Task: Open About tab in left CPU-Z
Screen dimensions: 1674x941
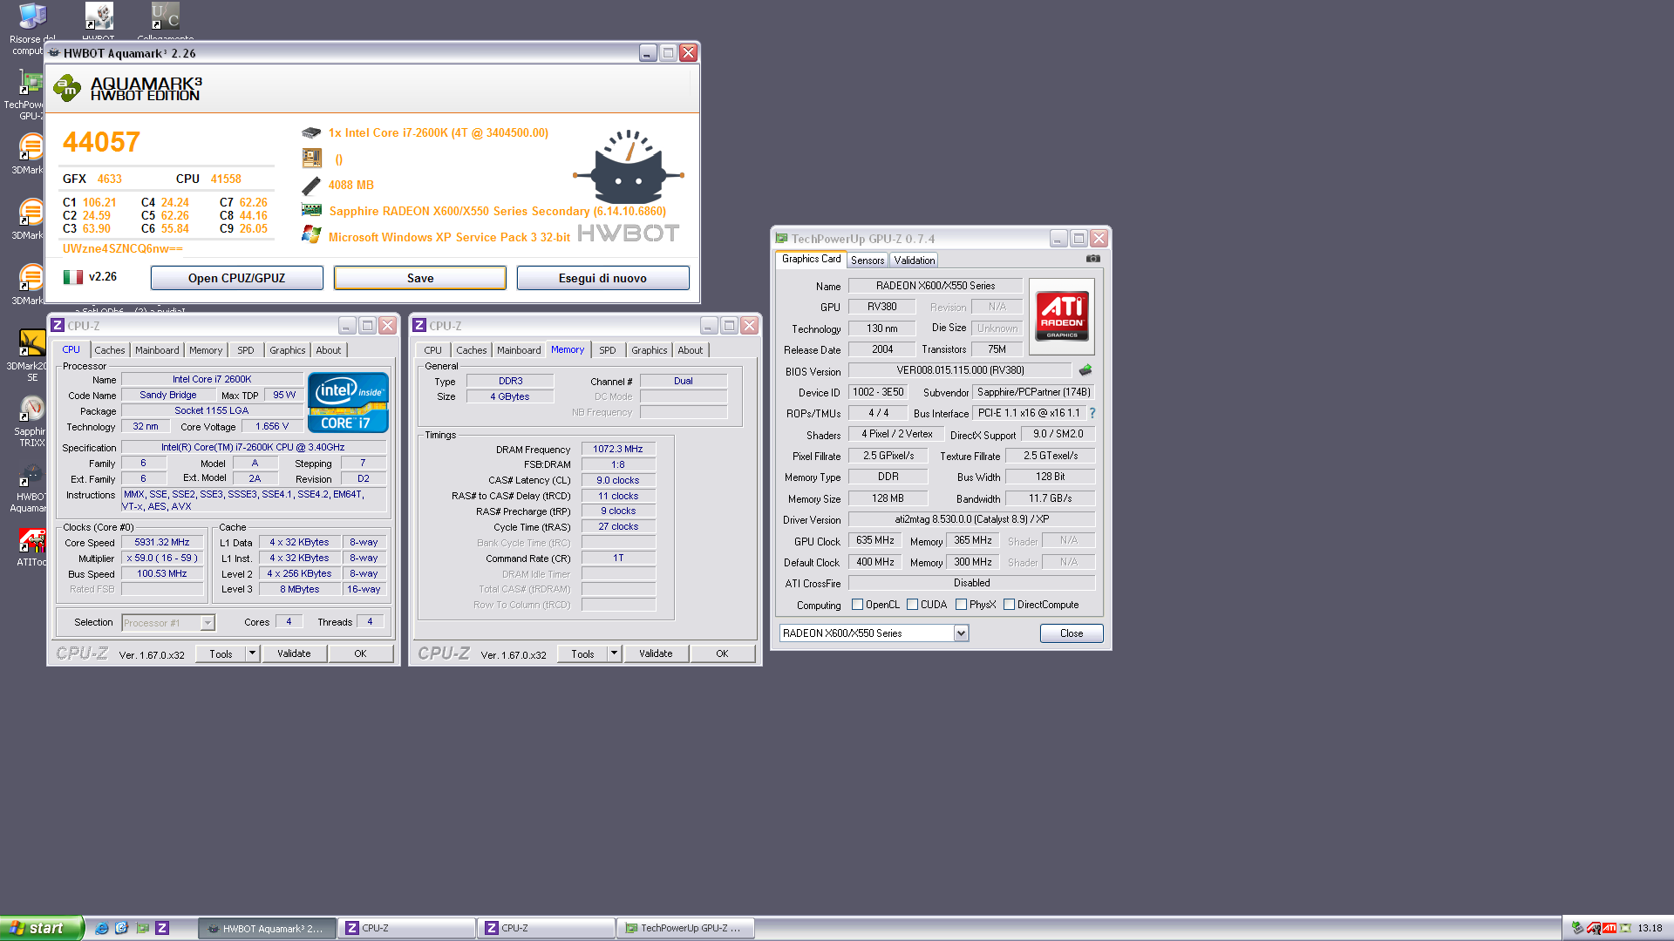Action: [x=329, y=350]
